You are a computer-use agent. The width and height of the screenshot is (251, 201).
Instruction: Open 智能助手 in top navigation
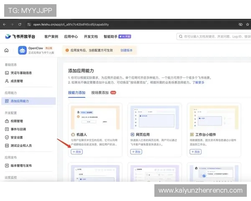(110, 36)
